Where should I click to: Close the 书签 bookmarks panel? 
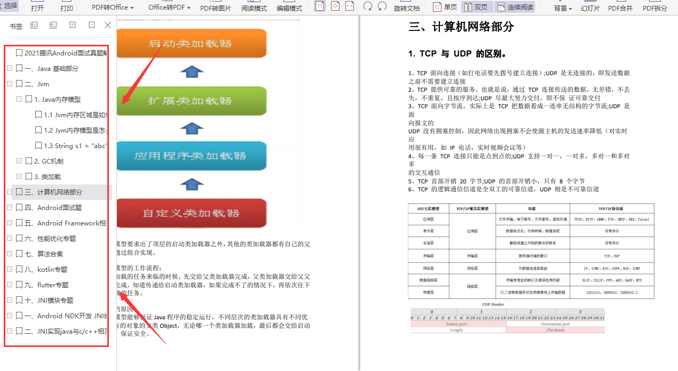tap(108, 25)
